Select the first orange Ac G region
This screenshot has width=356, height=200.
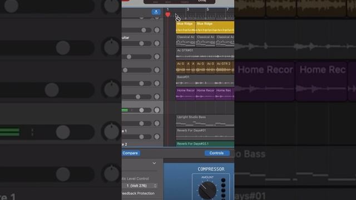coord(181,67)
